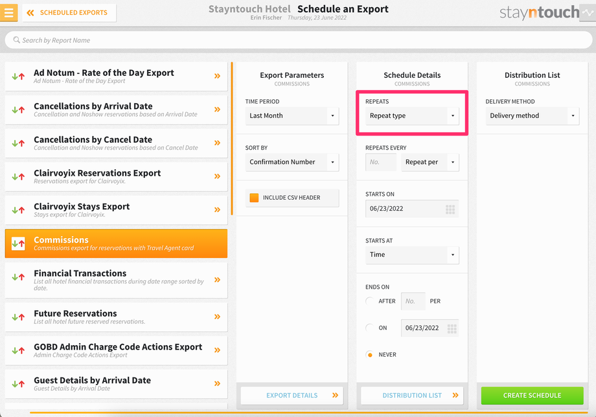Select Cancellations by Arrival Date report
The width and height of the screenshot is (596, 417).
(x=116, y=110)
